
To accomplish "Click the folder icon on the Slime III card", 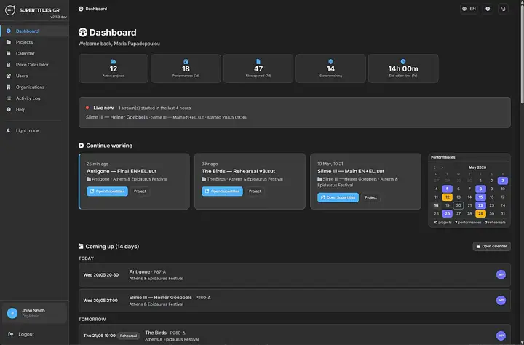I will pyautogui.click(x=319, y=179).
